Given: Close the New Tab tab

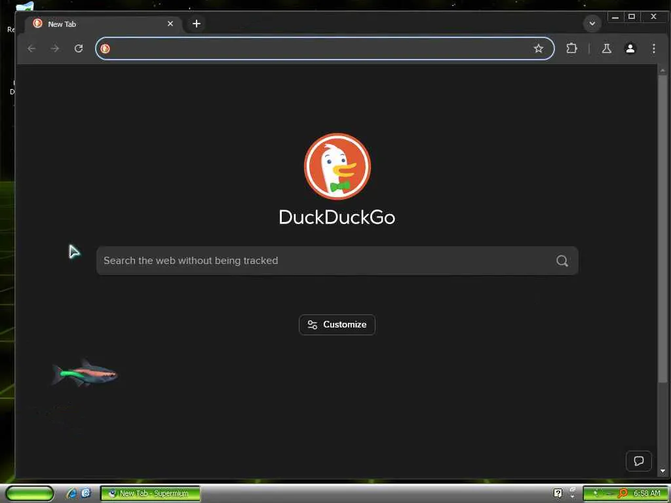Looking at the screenshot, I should tap(170, 24).
